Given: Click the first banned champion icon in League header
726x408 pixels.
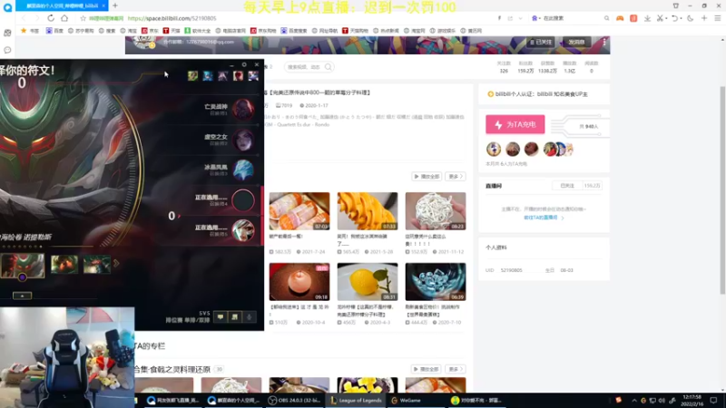Looking at the screenshot, I should pos(192,75).
